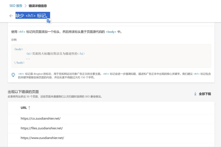Click the URL column header

click(x=24, y=108)
